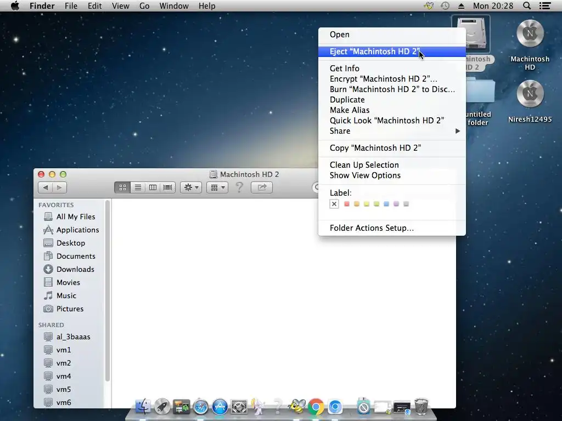Screen dimensions: 562x421
Task: Click the Niresh12495 desktop drive icon
Action: [x=530, y=94]
